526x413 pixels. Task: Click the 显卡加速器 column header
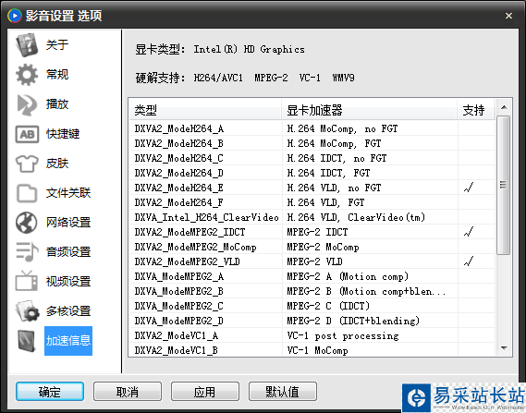(370, 110)
